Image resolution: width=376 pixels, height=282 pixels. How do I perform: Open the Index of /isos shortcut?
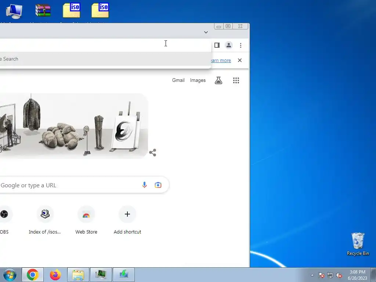coord(45,220)
